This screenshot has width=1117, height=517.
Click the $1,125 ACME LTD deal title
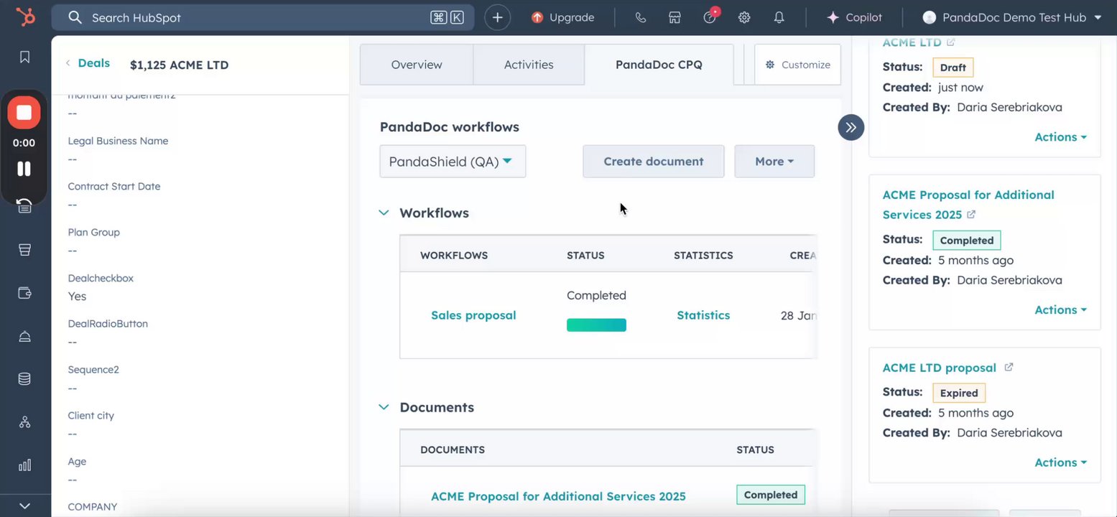point(180,65)
